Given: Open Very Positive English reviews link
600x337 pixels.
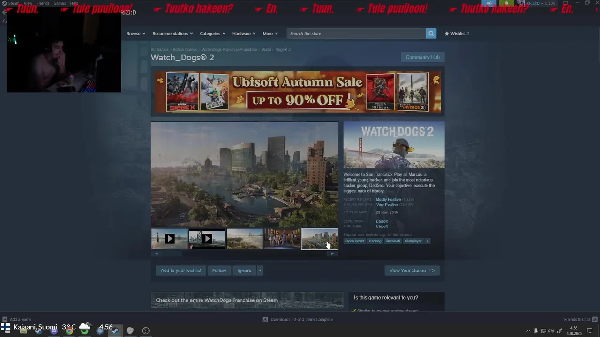Looking at the screenshot, I should (x=387, y=205).
